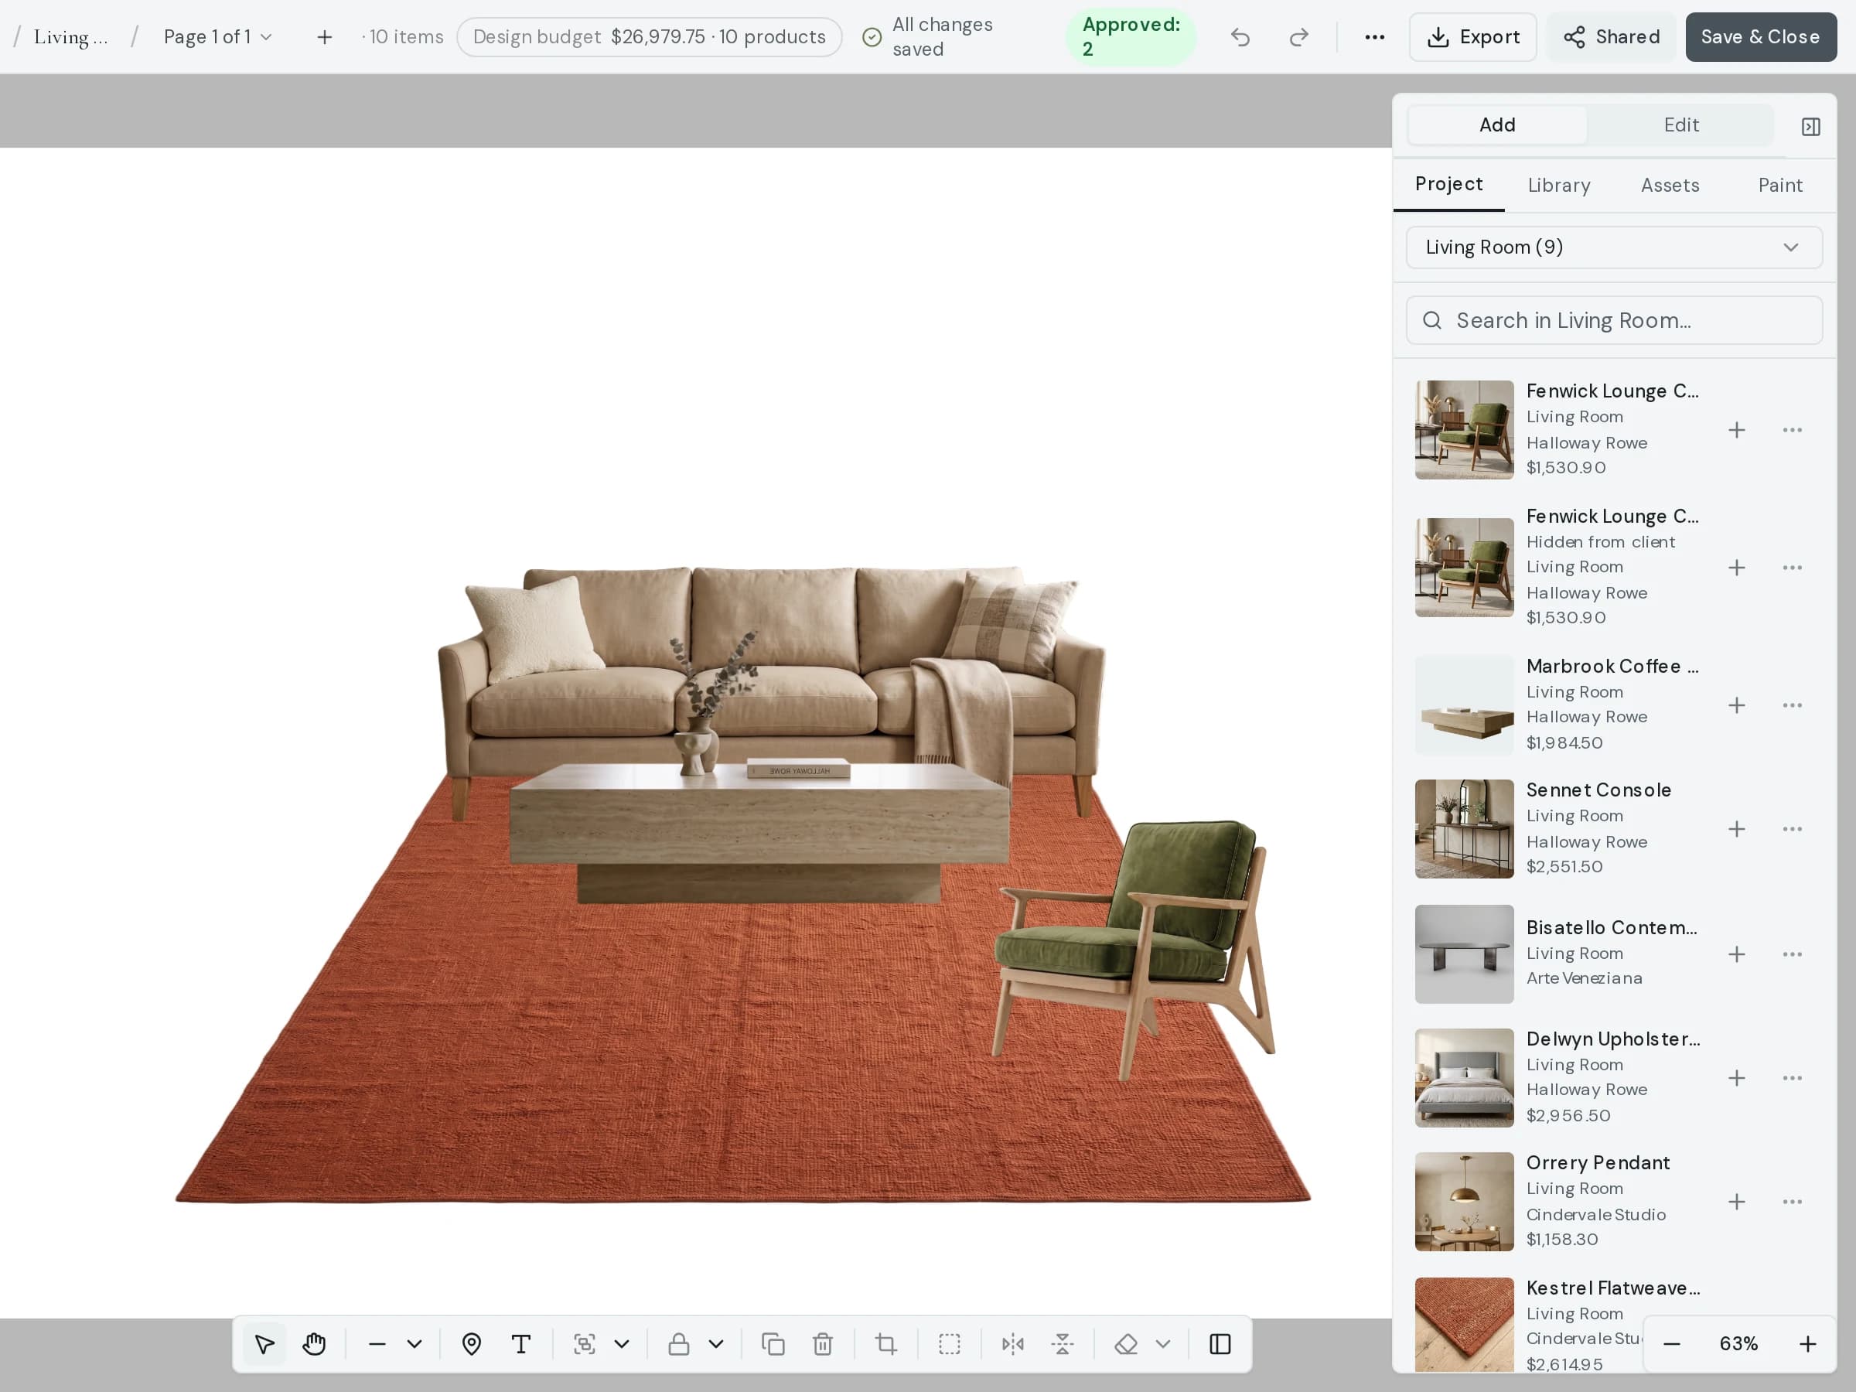This screenshot has height=1392, width=1856.
Task: Select the Text tool
Action: pyautogui.click(x=521, y=1344)
